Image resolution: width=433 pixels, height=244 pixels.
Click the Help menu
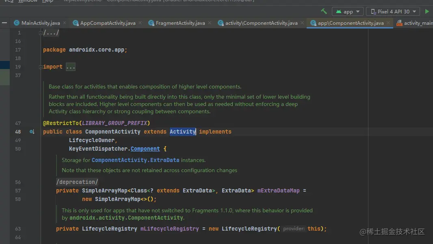click(x=48, y=1)
